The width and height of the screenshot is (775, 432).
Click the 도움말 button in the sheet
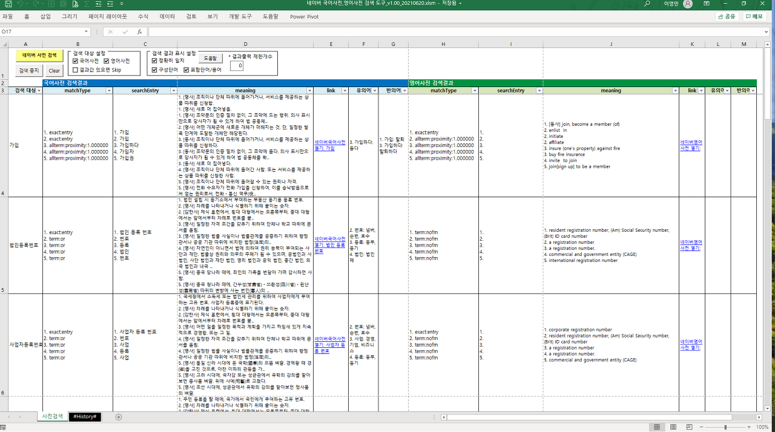(x=210, y=58)
